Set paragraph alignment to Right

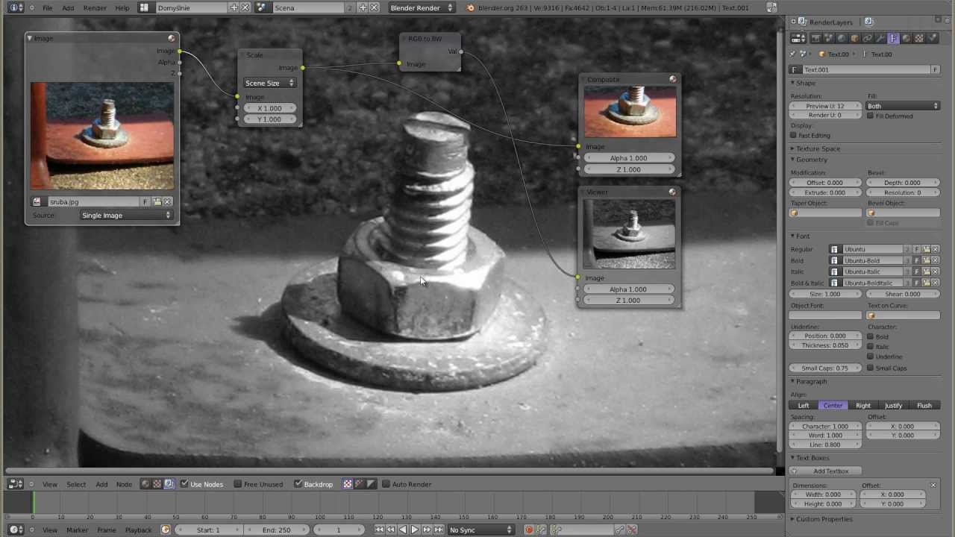pos(863,405)
